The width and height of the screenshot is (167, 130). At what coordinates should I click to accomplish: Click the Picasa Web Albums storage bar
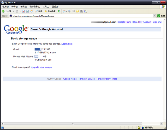tap(36, 57)
